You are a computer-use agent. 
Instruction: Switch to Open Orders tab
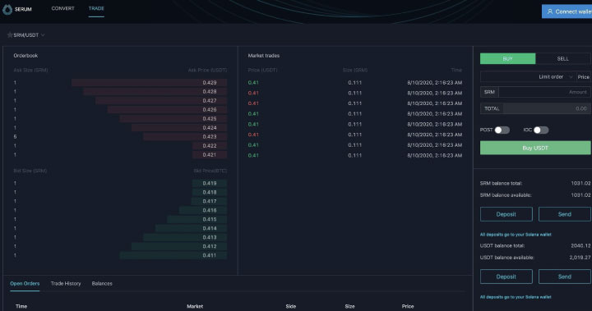(x=25, y=283)
